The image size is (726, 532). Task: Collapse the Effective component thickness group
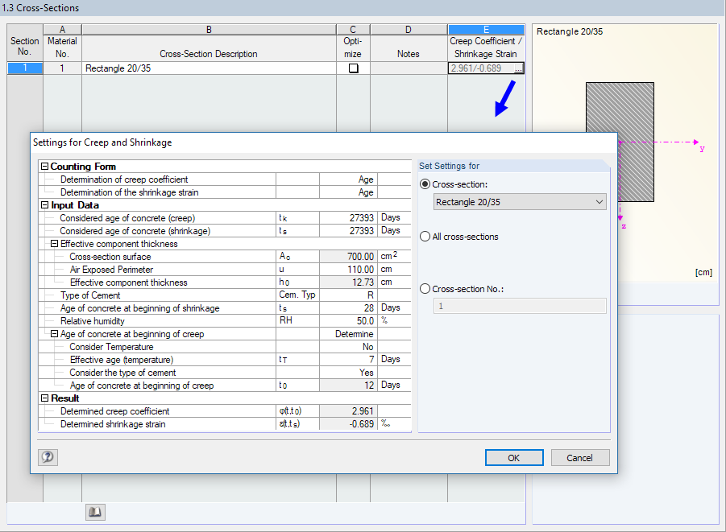point(54,243)
